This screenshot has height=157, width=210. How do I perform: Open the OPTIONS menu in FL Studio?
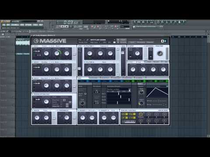coord(28,25)
